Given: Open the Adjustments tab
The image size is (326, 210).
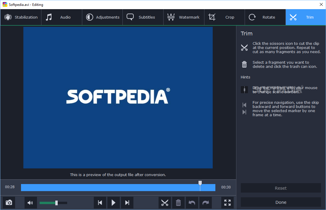Looking at the screenshot, I should pos(102,17).
